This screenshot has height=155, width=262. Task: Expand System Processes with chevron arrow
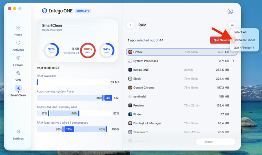[x=233, y=61]
